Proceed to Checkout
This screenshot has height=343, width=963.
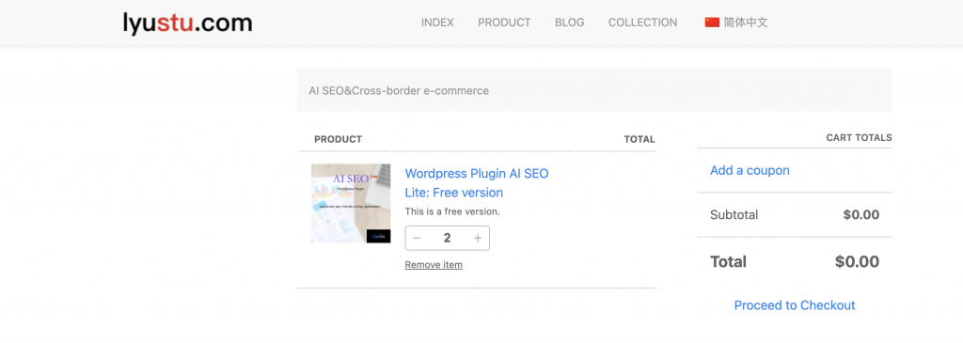tap(795, 305)
